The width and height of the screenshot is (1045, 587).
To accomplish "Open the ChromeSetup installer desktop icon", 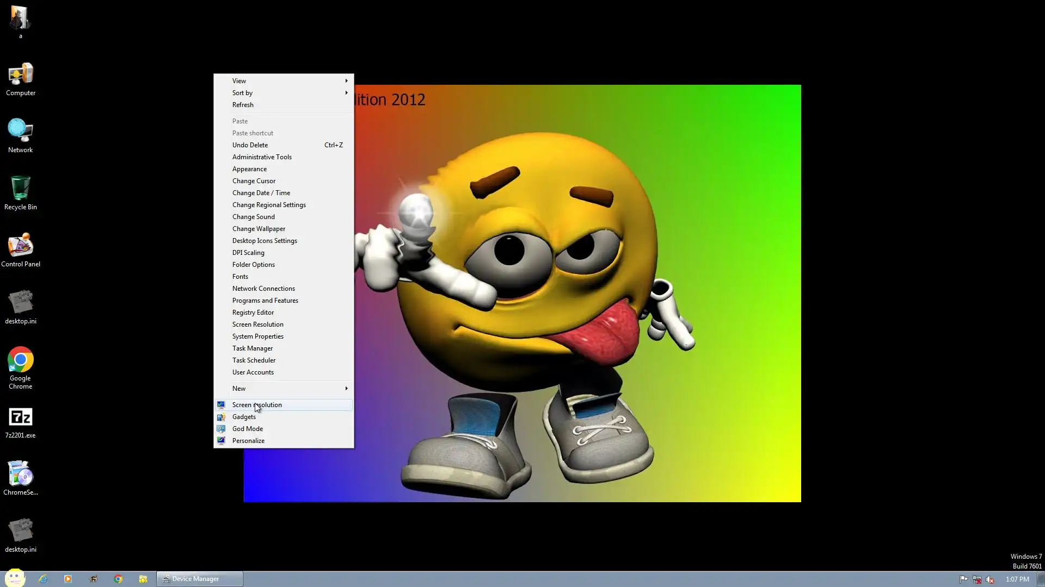I will pyautogui.click(x=21, y=476).
